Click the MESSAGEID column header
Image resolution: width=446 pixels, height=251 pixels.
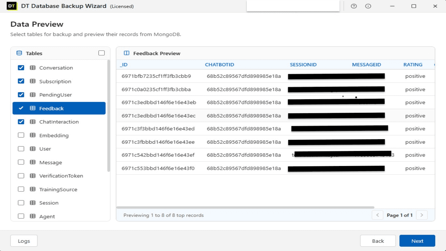(366, 65)
